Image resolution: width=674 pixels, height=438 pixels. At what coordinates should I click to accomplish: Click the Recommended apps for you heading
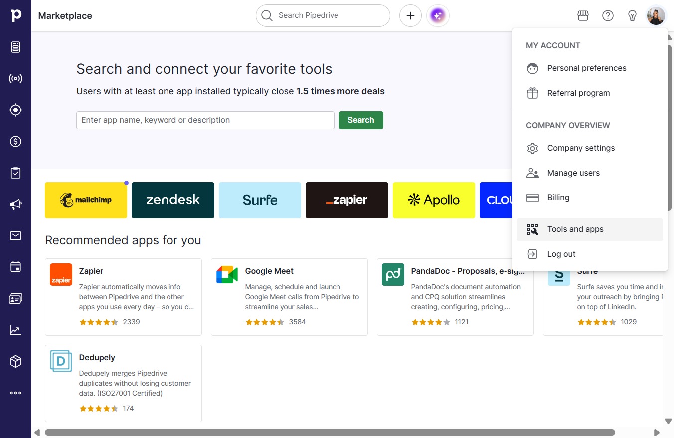tap(123, 240)
